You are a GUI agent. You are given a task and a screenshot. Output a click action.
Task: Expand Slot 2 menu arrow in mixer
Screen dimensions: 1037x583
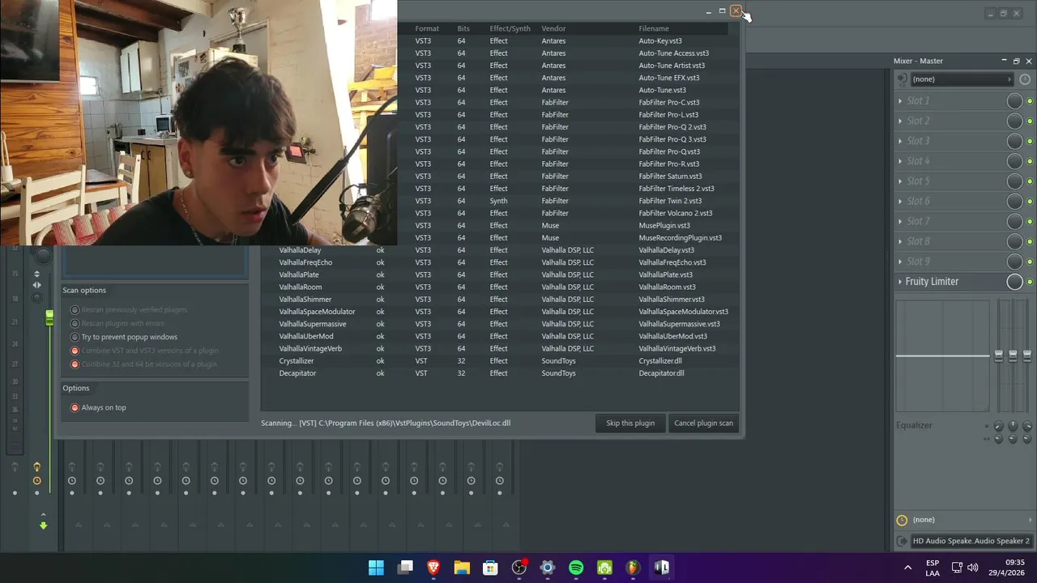coord(900,121)
